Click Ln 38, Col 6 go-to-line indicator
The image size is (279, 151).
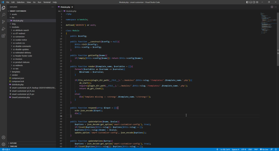(225, 149)
